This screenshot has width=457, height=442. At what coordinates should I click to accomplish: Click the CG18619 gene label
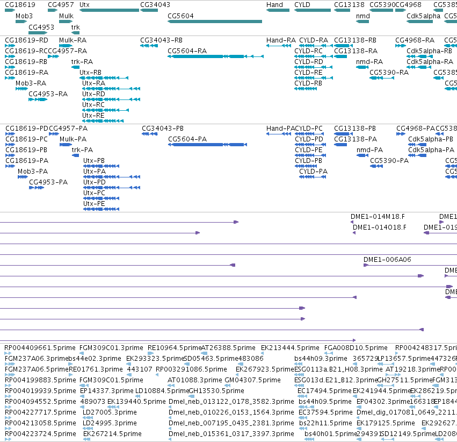tap(20, 5)
